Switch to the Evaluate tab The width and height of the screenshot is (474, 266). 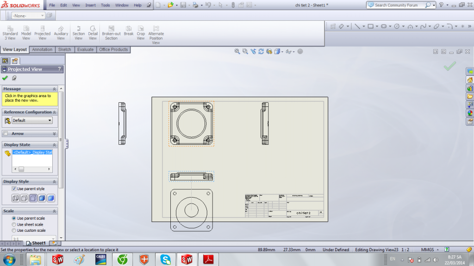(85, 49)
